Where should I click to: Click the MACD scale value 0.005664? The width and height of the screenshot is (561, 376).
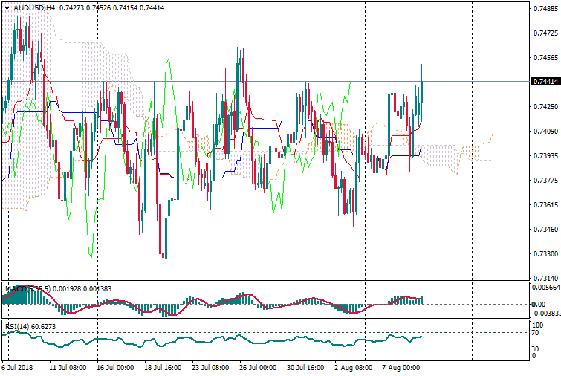coord(546,287)
